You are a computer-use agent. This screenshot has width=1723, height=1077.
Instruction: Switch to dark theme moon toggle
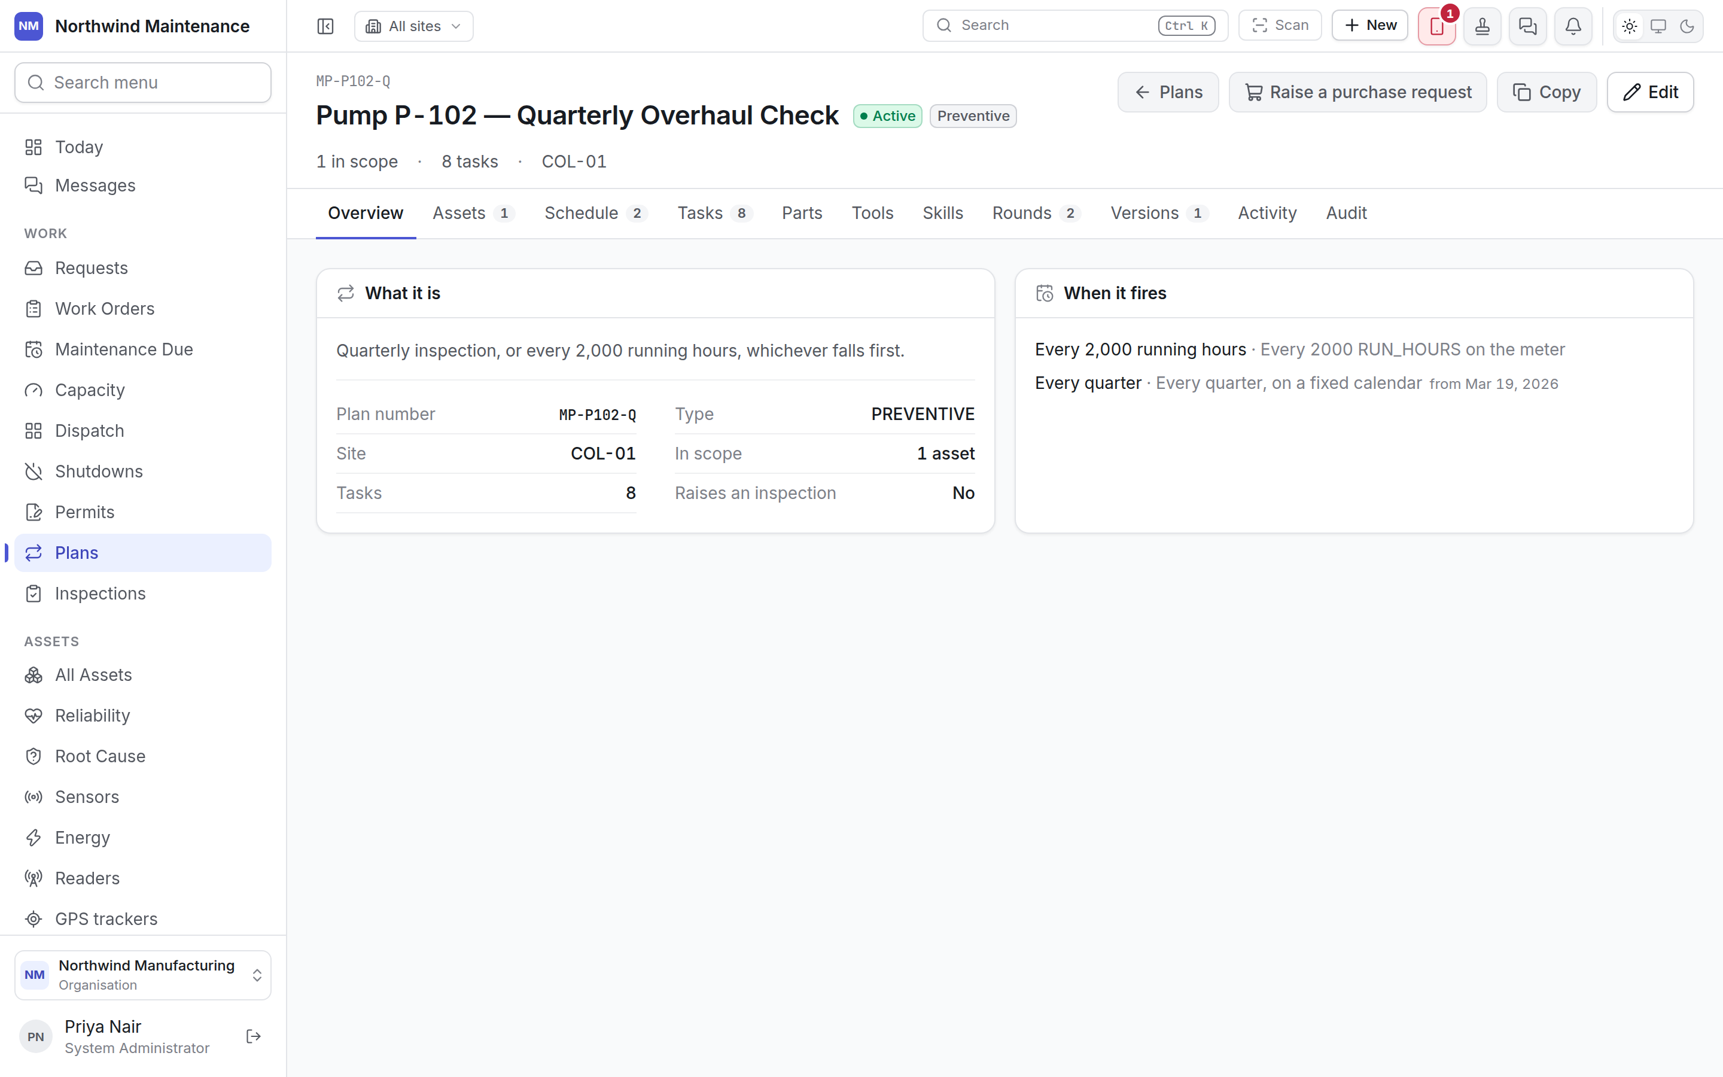point(1687,26)
